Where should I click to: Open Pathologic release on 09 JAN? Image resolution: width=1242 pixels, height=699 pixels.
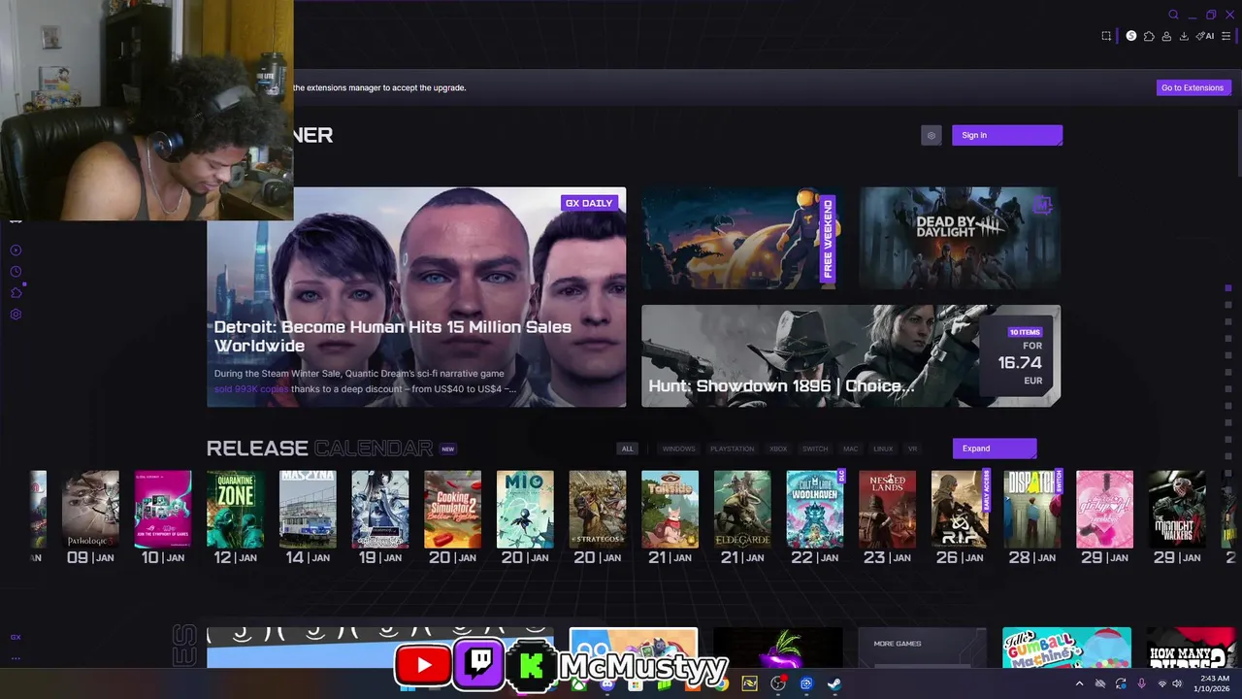click(90, 509)
